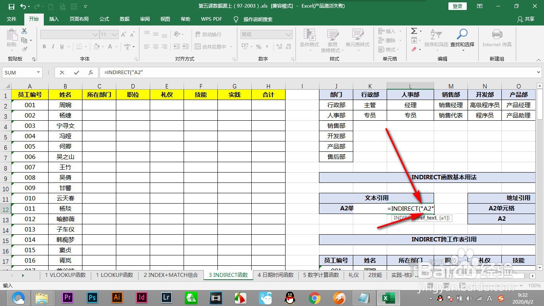Click the Comma Style icon
The width and height of the screenshot is (544, 306).
coord(268,47)
